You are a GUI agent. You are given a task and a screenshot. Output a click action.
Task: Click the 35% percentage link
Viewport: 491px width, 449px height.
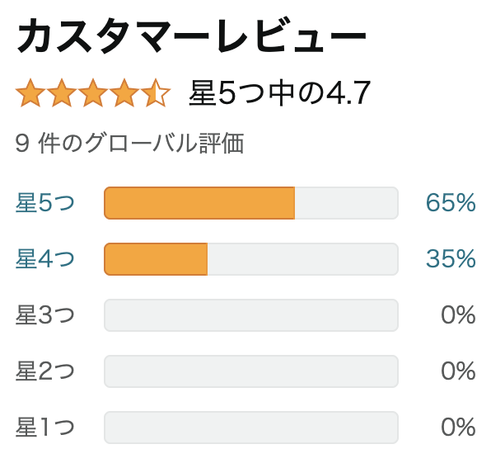click(451, 259)
